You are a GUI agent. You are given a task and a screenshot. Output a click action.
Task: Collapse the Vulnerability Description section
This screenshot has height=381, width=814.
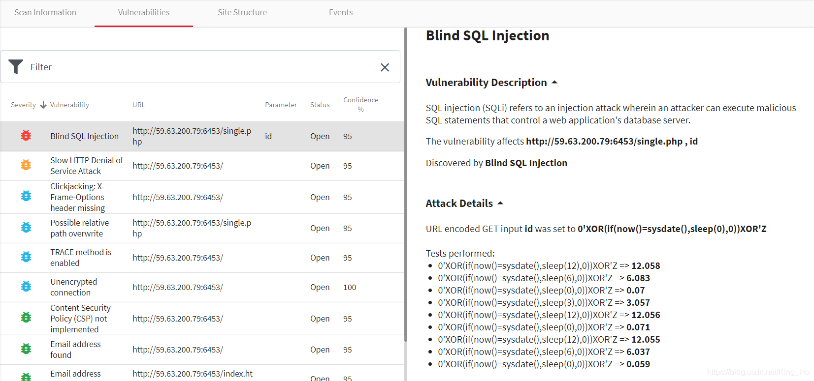click(554, 82)
